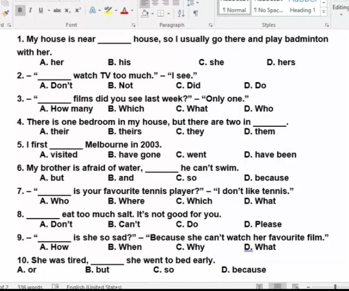
Task: Click the English (United States) language indicator
Action: tap(94, 287)
